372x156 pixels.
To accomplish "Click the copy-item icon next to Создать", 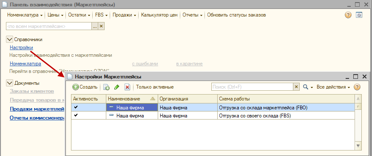I will pos(106,87).
